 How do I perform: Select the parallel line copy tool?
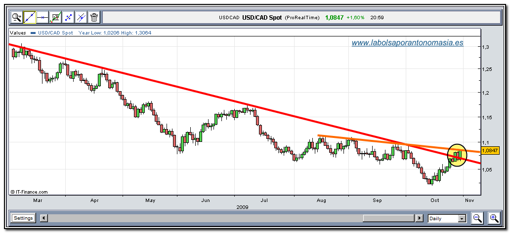point(81,17)
